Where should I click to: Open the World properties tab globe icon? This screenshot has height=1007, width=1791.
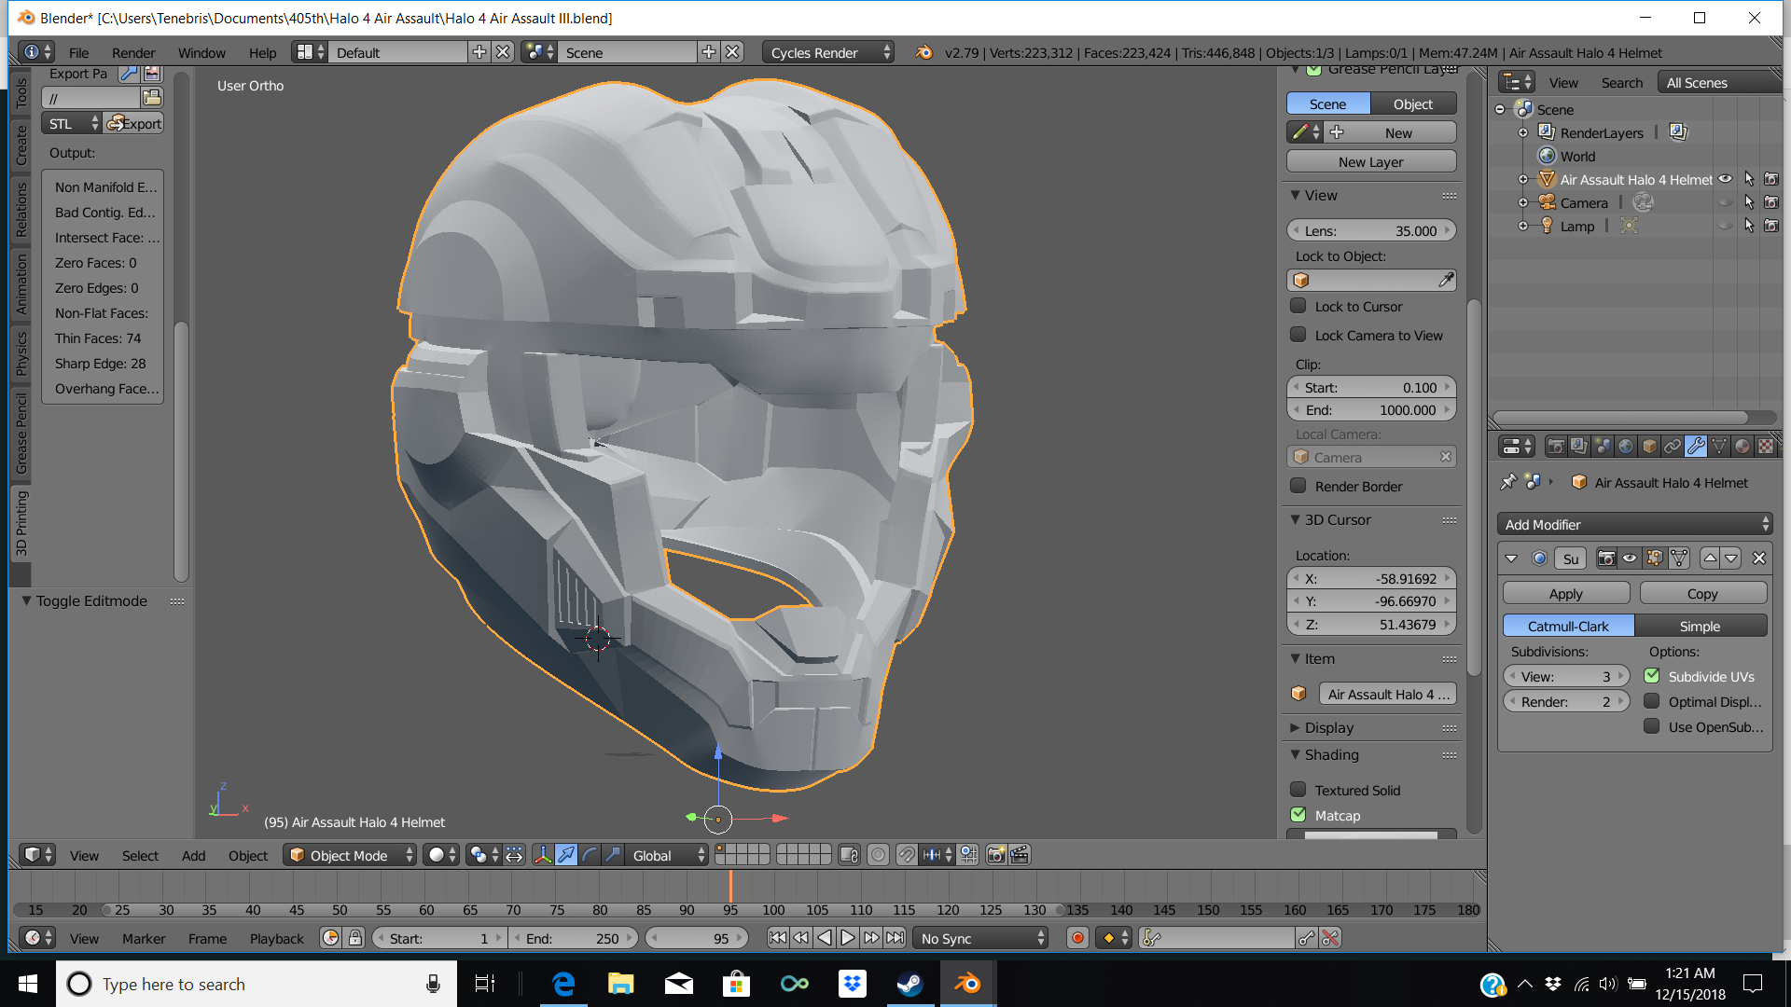[1626, 447]
